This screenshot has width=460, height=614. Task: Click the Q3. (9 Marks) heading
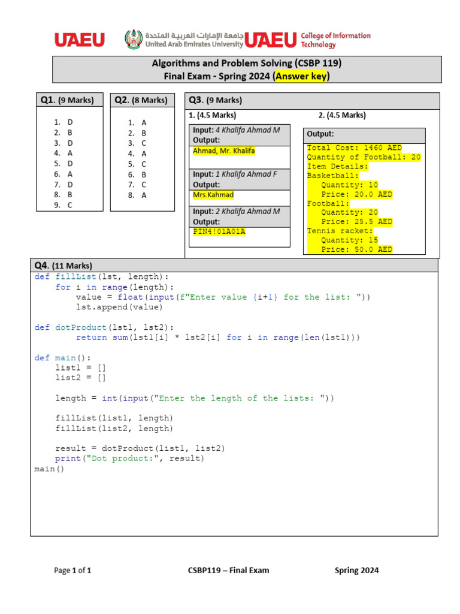(216, 100)
